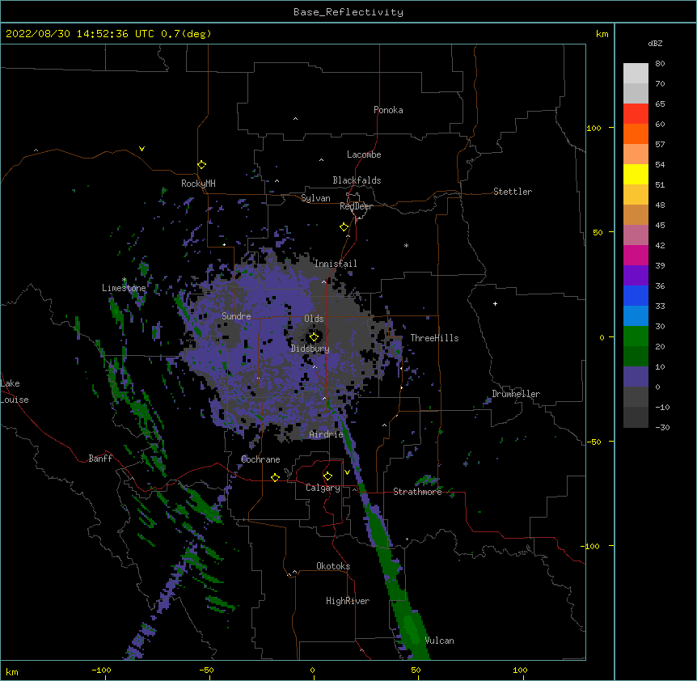Click the Lake Louise label
This screenshot has height=681, width=697.
(x=15, y=391)
